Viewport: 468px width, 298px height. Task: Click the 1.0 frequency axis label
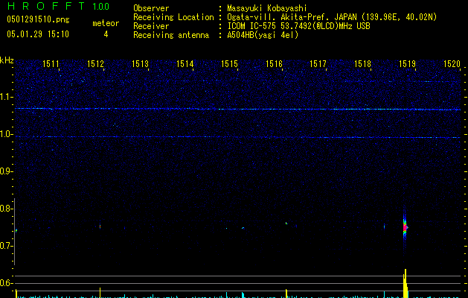click(7, 134)
